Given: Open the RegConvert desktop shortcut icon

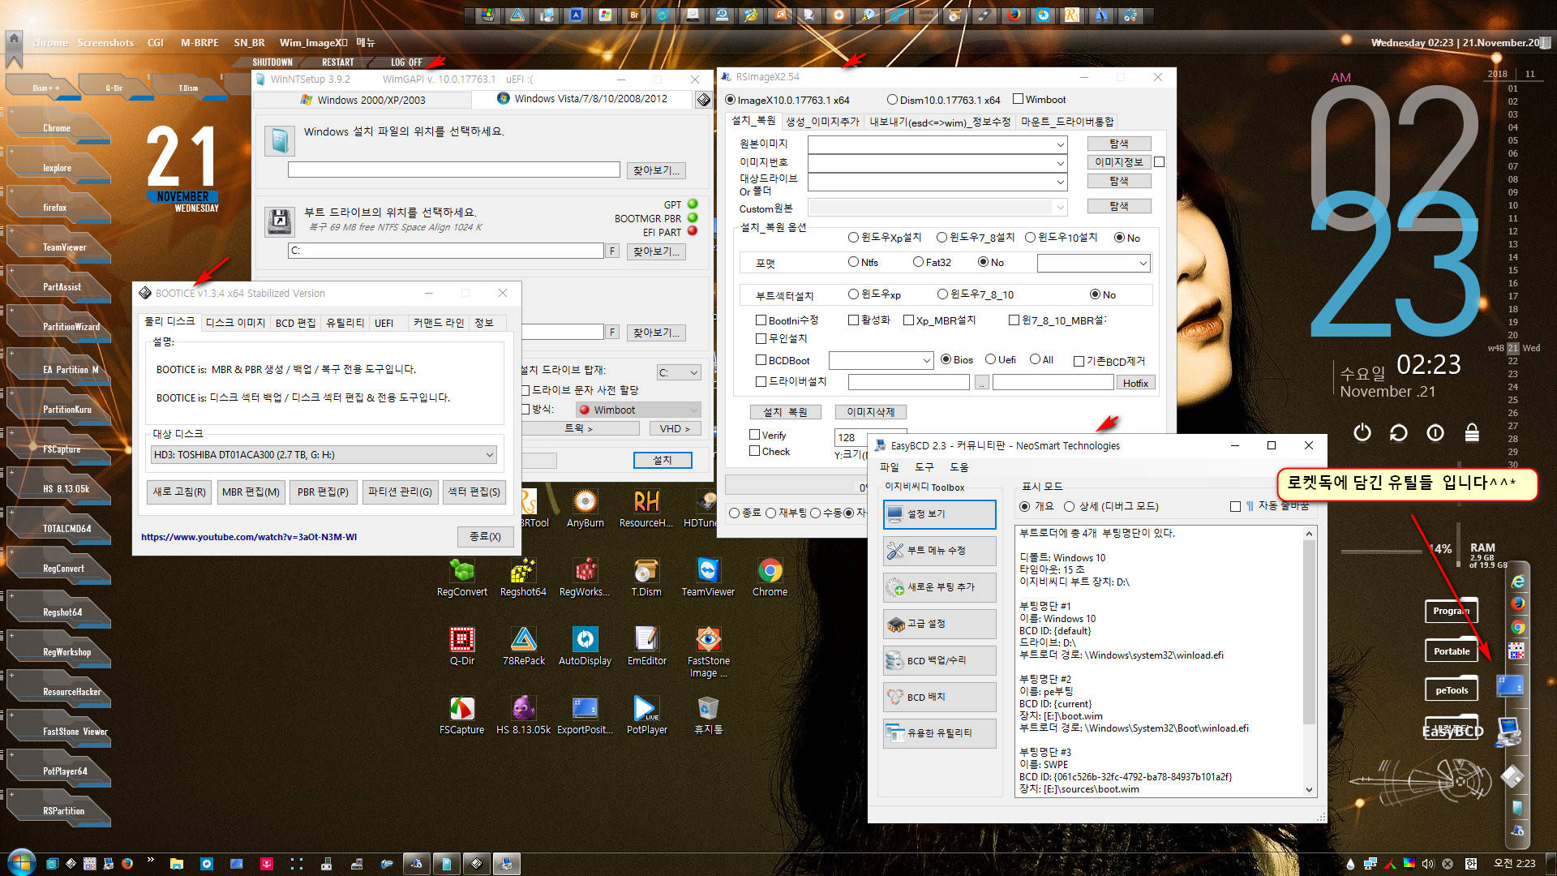Looking at the screenshot, I should 462,578.
